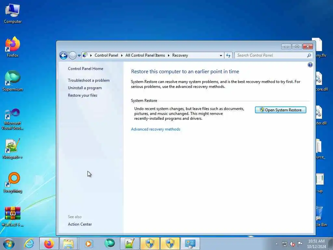Switch to the first shield window on taskbar

[x=150, y=243]
